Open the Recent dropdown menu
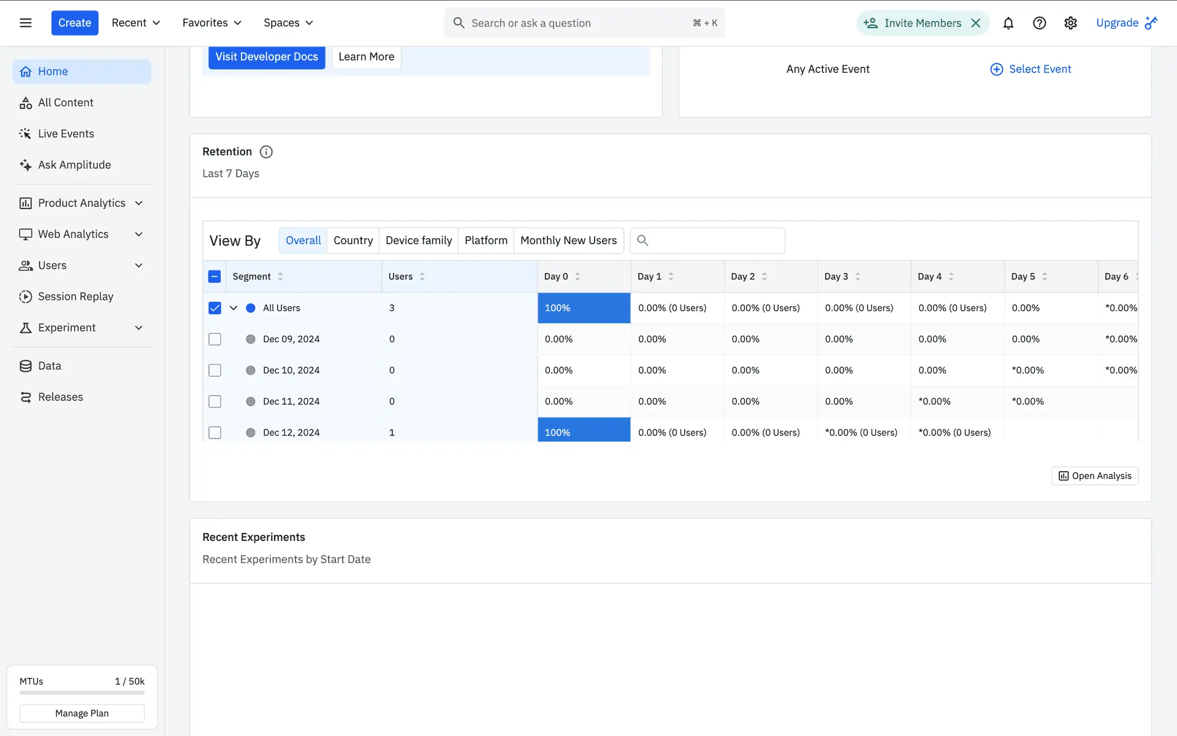Viewport: 1177px width, 736px height. (x=135, y=23)
